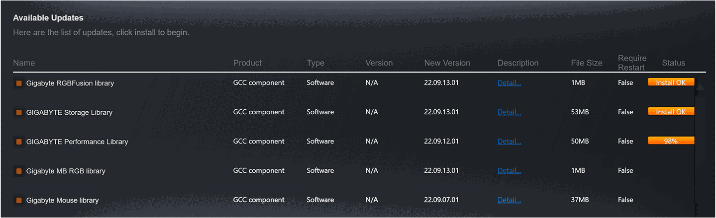The width and height of the screenshot is (716, 218).
Task: Open Detail link for Gigabyte RGBFusion library
Action: 509,83
